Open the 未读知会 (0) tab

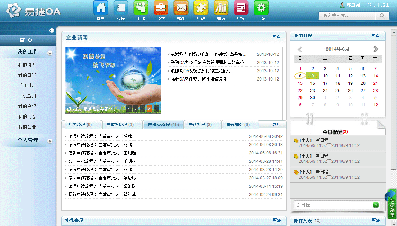pos(241,125)
